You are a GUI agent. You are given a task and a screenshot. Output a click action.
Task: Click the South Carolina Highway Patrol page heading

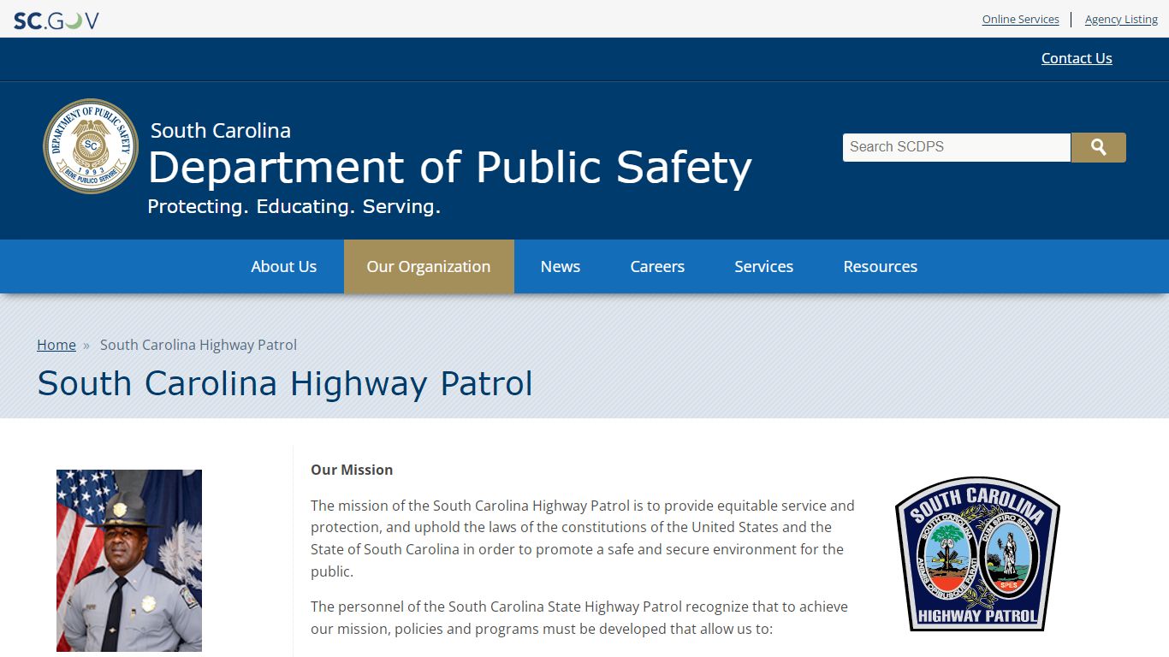point(285,383)
